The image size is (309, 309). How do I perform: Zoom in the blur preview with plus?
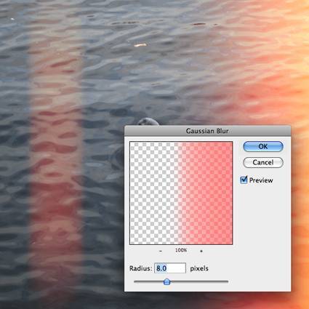tap(201, 251)
